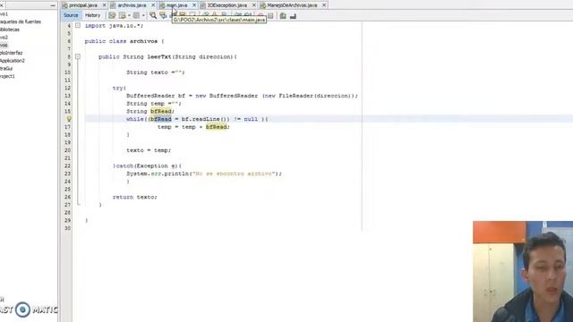Open the Back navigation dropdown arrow
573x322 pixels.
point(129,15)
